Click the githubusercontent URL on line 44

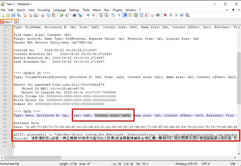point(197,135)
